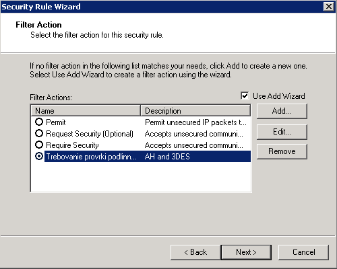Viewport: 337px width, 269px height.
Task: Click the Request Security (Optional) label
Action: 90,134
